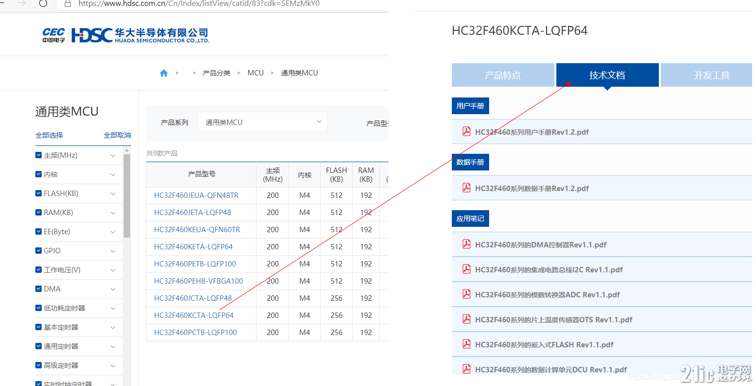
Task: Toggle the 低功耗定时器 filter checkbox
Action: pyautogui.click(x=39, y=308)
